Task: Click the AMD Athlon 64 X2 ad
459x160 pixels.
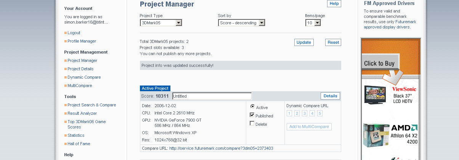Action: [x=391, y=135]
